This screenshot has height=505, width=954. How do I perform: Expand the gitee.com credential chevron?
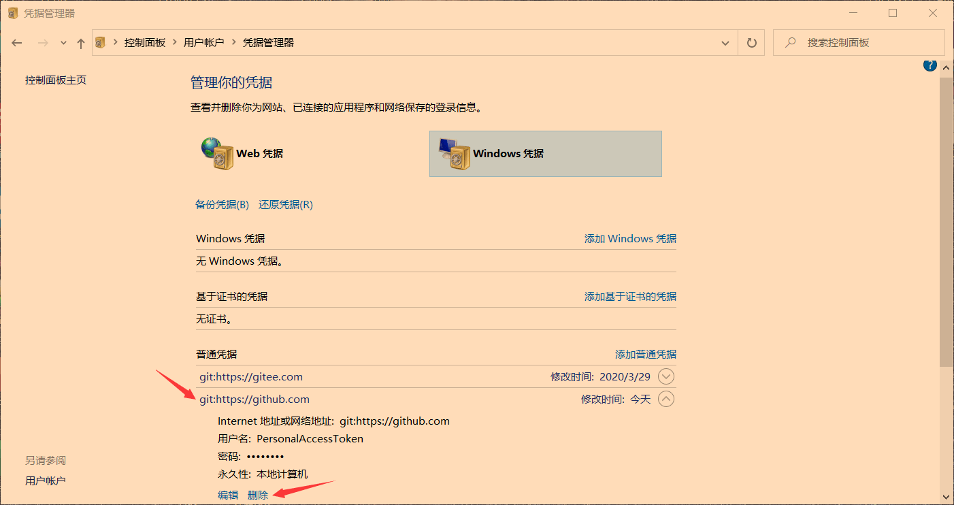click(x=666, y=376)
